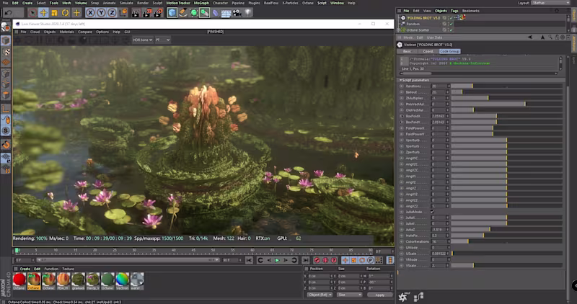Image resolution: width=577 pixels, height=304 pixels.
Task: Toggle the isJuliaMode checkbox in script parameters
Action: pos(433,212)
